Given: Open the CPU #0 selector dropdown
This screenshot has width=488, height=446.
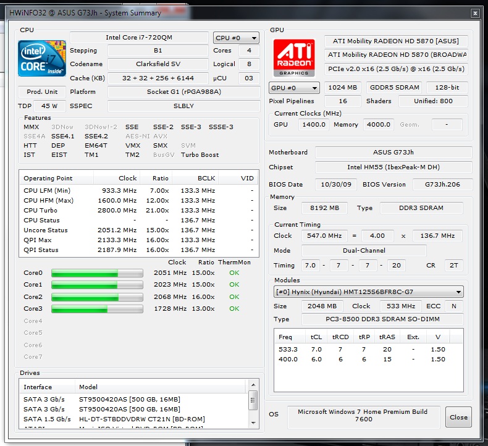Looking at the screenshot, I should pyautogui.click(x=236, y=38).
